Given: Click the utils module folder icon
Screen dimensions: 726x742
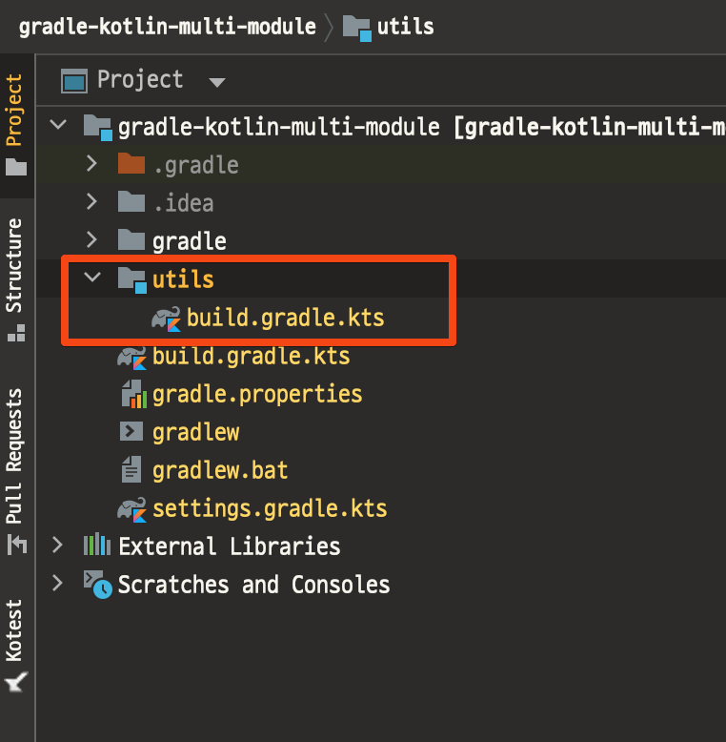Looking at the screenshot, I should 132,280.
